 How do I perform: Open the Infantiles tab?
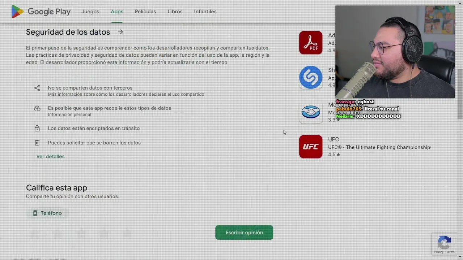click(205, 12)
